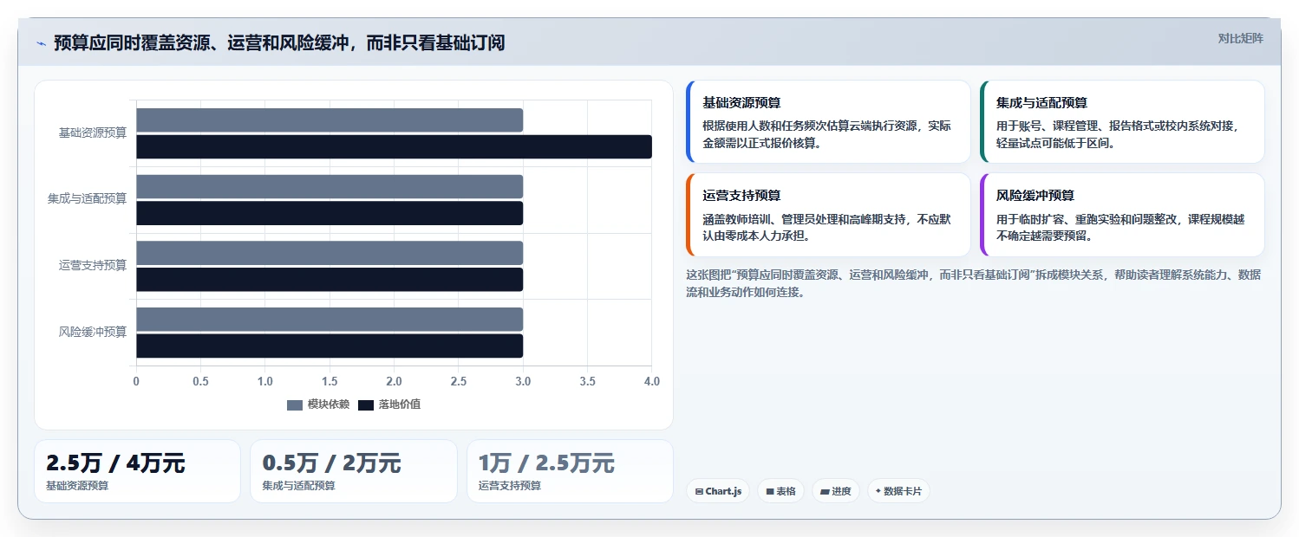Click the dark 落地价值 bar for 风险缓冲预算
This screenshot has height=537, width=1299.
[330, 346]
